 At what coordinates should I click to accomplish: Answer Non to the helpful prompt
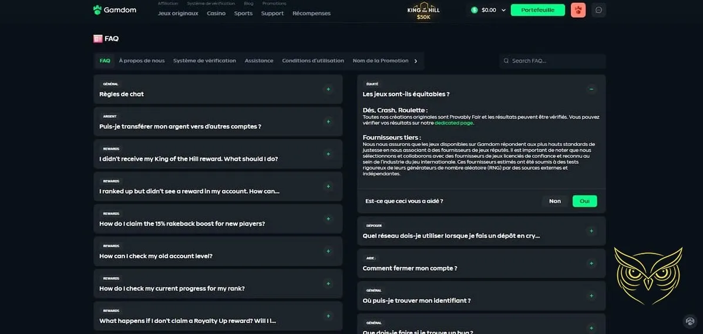555,201
